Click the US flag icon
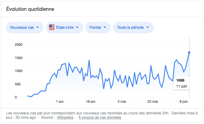 [52, 28]
